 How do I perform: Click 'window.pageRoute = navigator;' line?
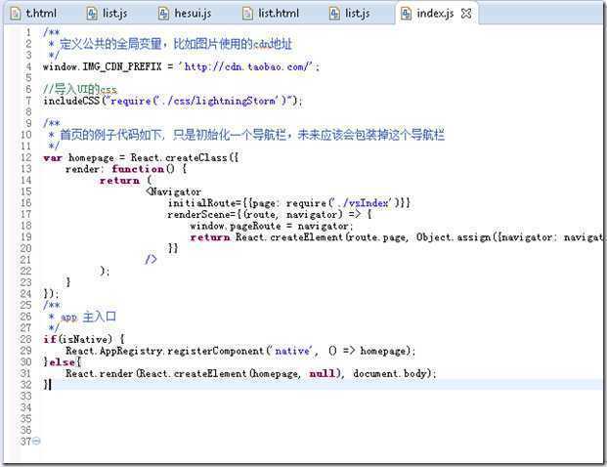click(272, 226)
